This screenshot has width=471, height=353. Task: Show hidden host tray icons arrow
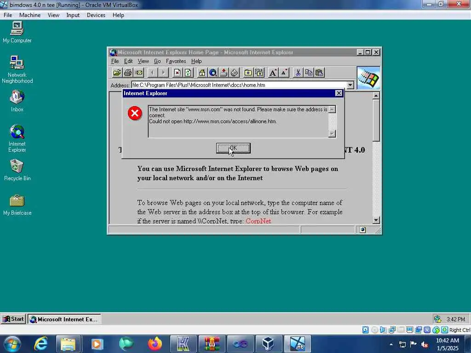pos(391,344)
